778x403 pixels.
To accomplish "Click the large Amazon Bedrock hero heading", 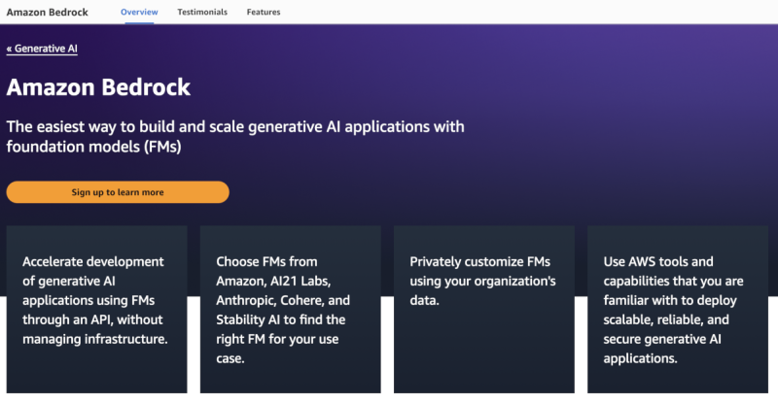I will (98, 87).
